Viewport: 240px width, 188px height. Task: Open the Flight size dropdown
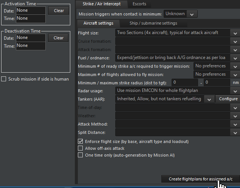tap(235, 33)
